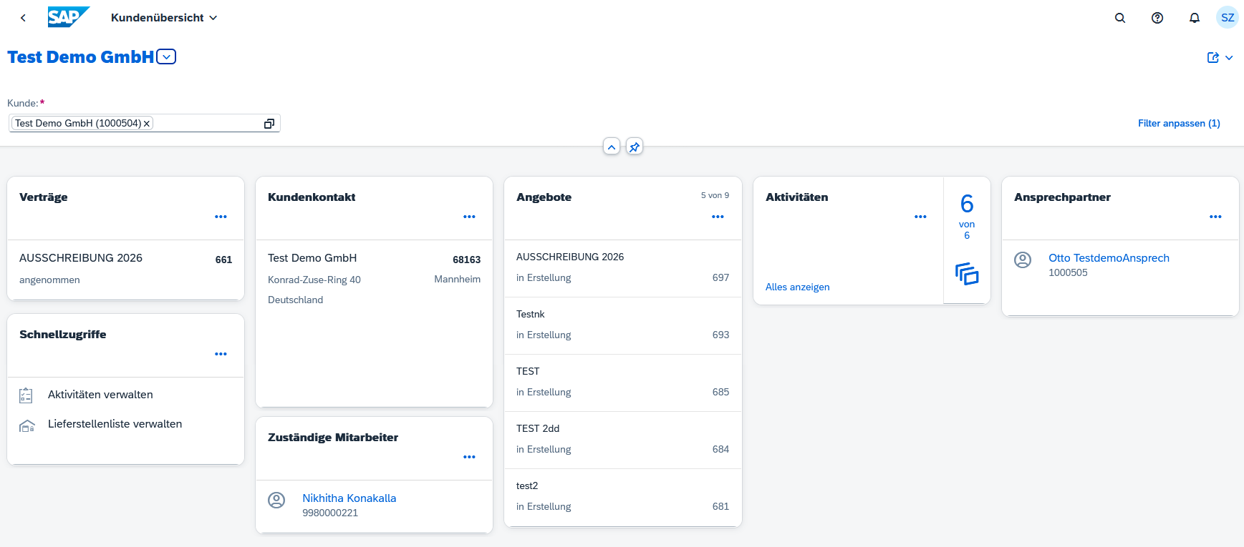Screen dimensions: 1244x547
Task: Open the Testnk quotation row
Action: coord(622,325)
